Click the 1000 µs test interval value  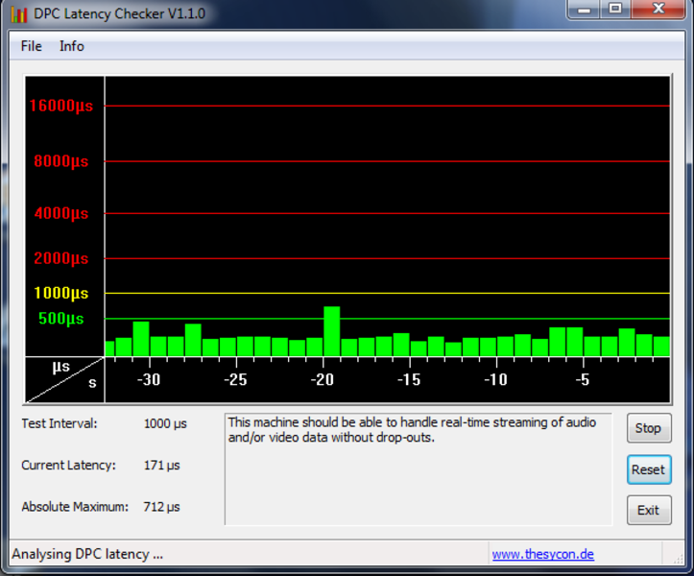[165, 423]
